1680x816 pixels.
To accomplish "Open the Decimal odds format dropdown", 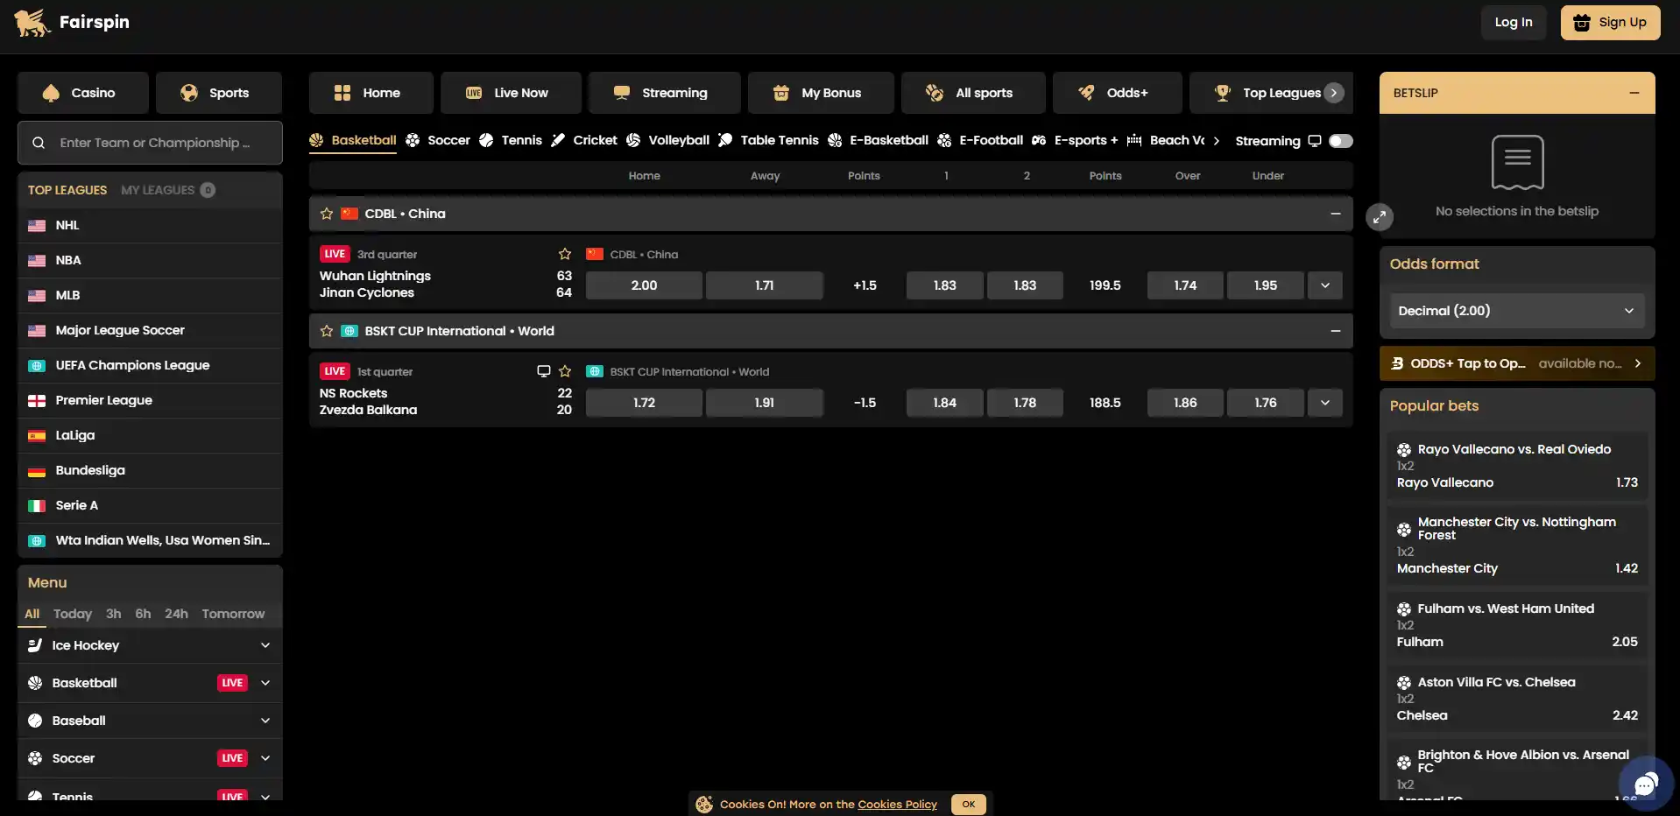I will (1516, 311).
